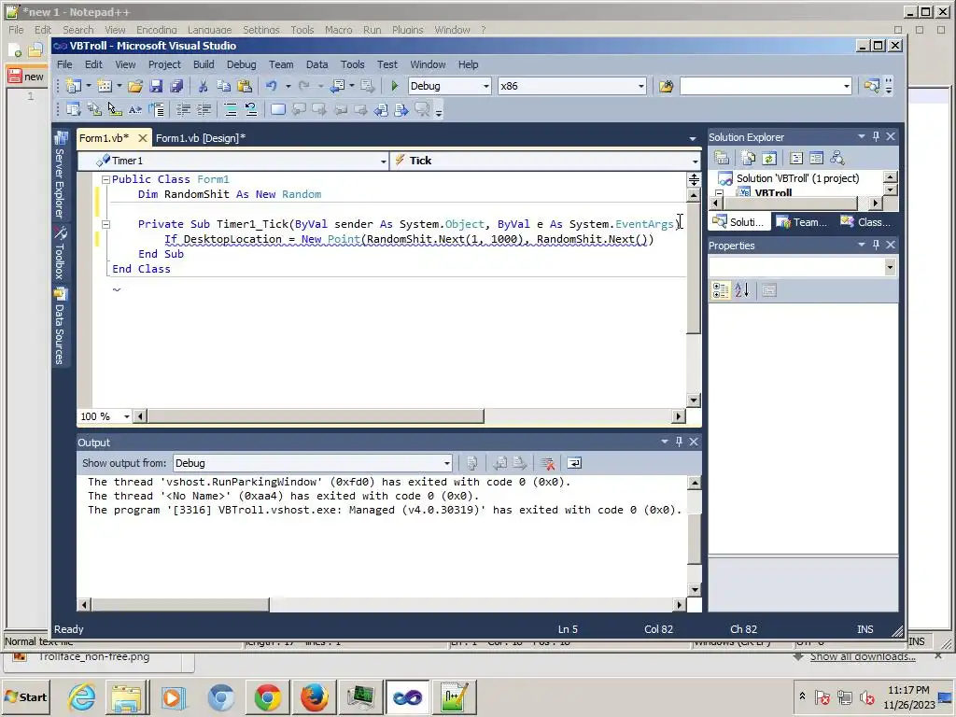Click View Code icon in Solution Explorer
The height and width of the screenshot is (717, 956).
[x=796, y=158]
